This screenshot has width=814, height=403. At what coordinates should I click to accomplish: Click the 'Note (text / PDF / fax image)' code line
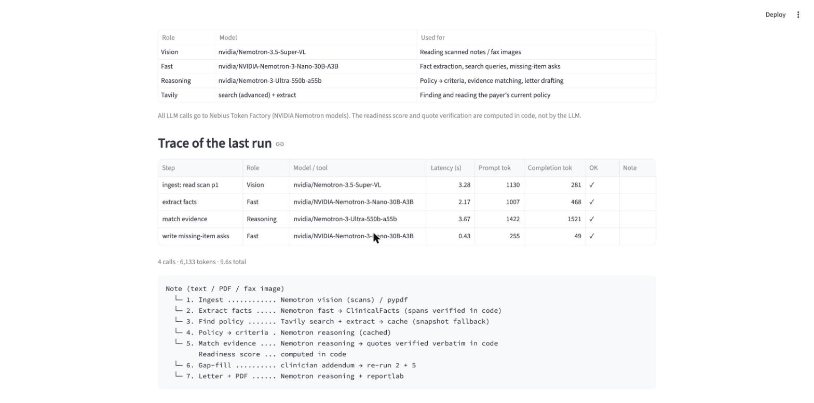225,289
